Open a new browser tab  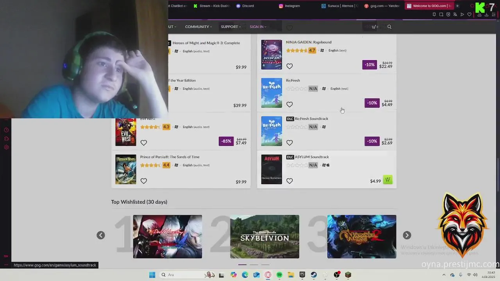(x=457, y=6)
